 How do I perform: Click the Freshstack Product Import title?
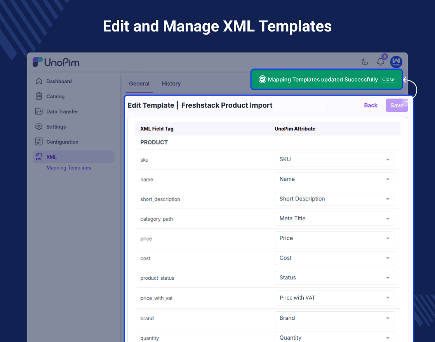[227, 105]
